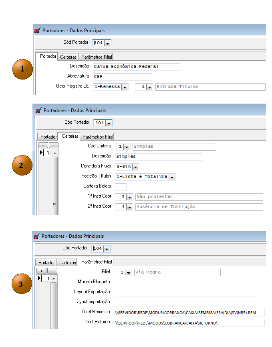Click the orange circle numbered 1

click(22, 69)
